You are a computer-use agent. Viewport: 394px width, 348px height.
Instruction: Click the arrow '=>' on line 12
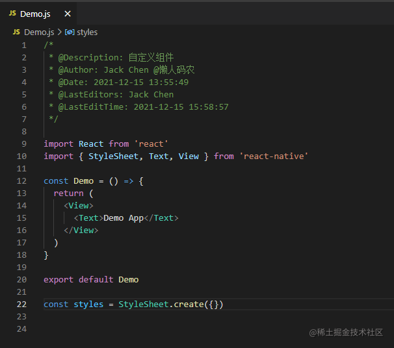(128, 181)
